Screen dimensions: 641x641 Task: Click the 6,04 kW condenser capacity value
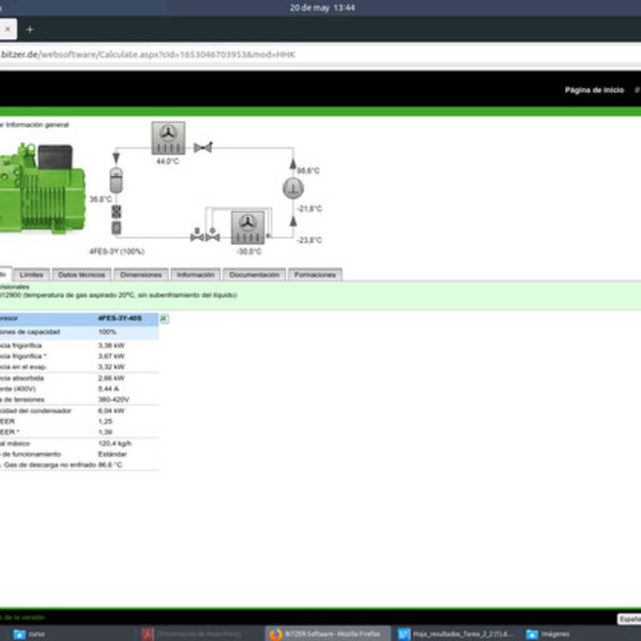(111, 411)
